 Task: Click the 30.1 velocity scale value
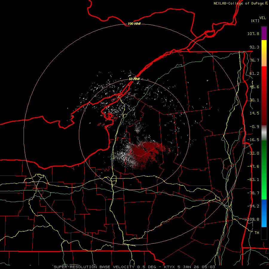click(x=254, y=100)
